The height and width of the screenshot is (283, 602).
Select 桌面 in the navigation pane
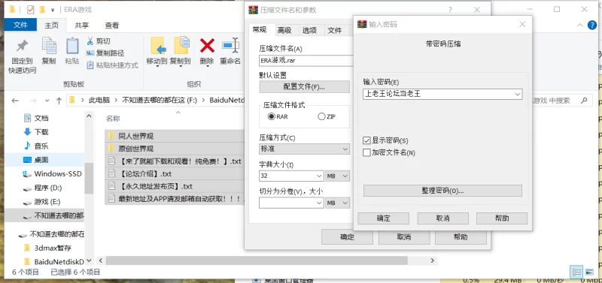point(45,160)
